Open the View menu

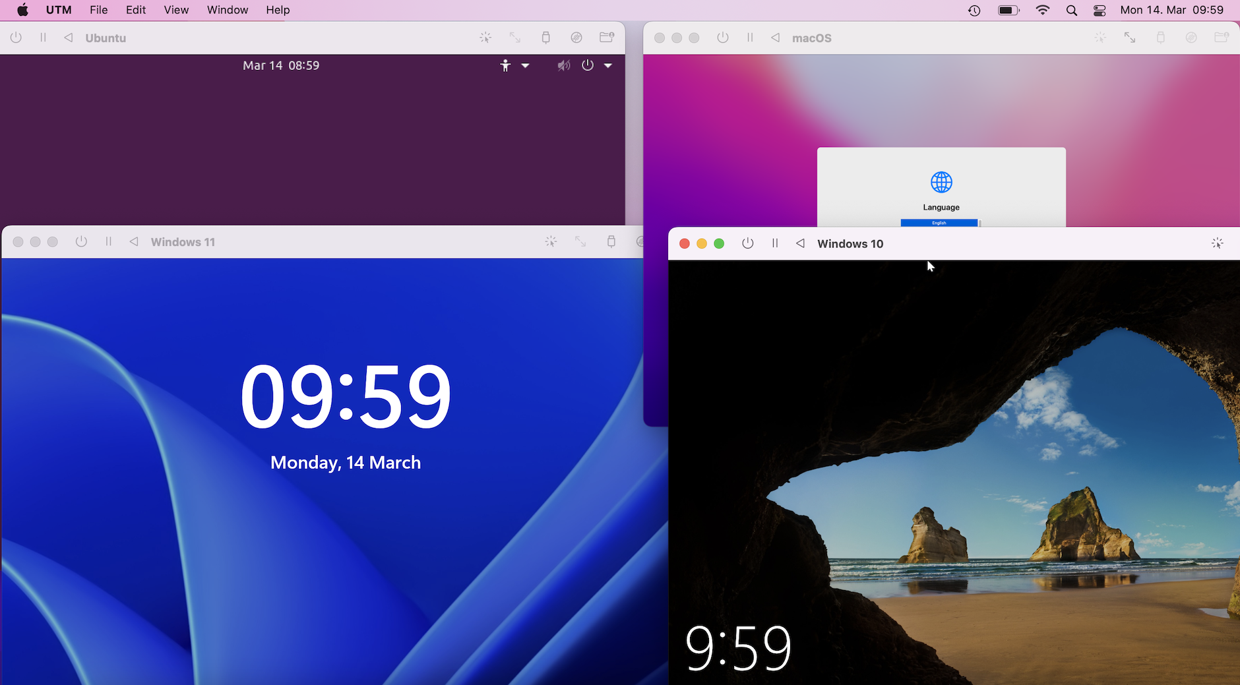[176, 10]
